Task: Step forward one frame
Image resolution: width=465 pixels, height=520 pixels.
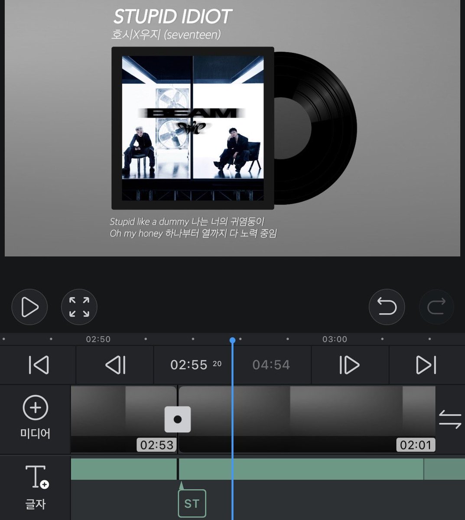Action: [x=349, y=365]
